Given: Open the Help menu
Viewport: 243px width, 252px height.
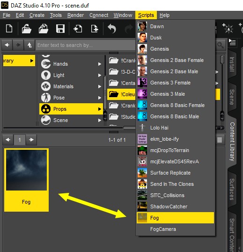Looking at the screenshot, I should click(164, 15).
